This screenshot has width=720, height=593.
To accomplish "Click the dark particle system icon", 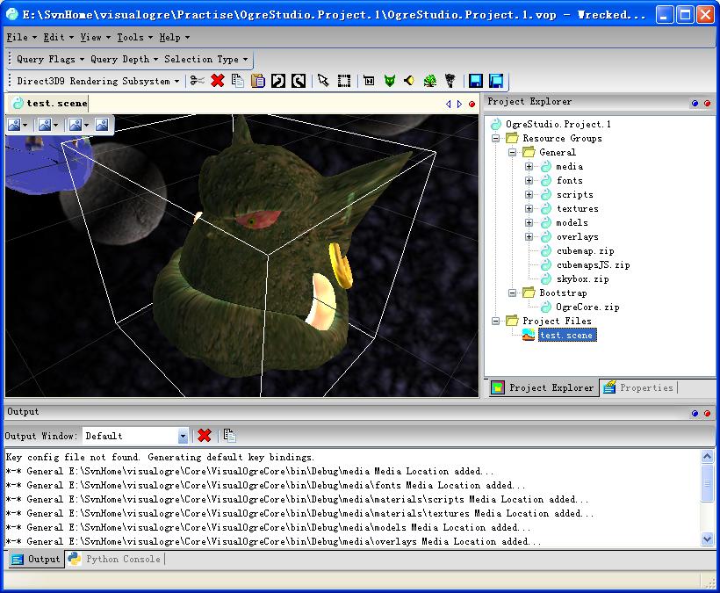I will tap(450, 81).
